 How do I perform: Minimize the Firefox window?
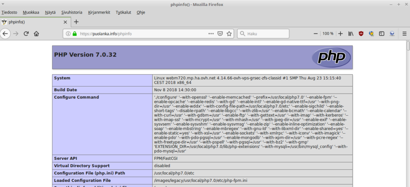pyautogui.click(x=391, y=4)
